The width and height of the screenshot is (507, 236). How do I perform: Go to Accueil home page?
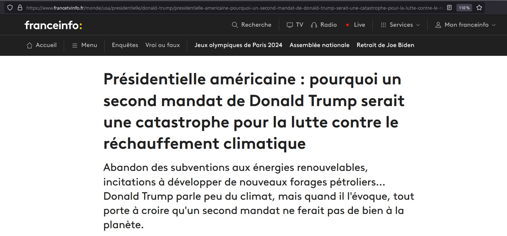(x=42, y=45)
